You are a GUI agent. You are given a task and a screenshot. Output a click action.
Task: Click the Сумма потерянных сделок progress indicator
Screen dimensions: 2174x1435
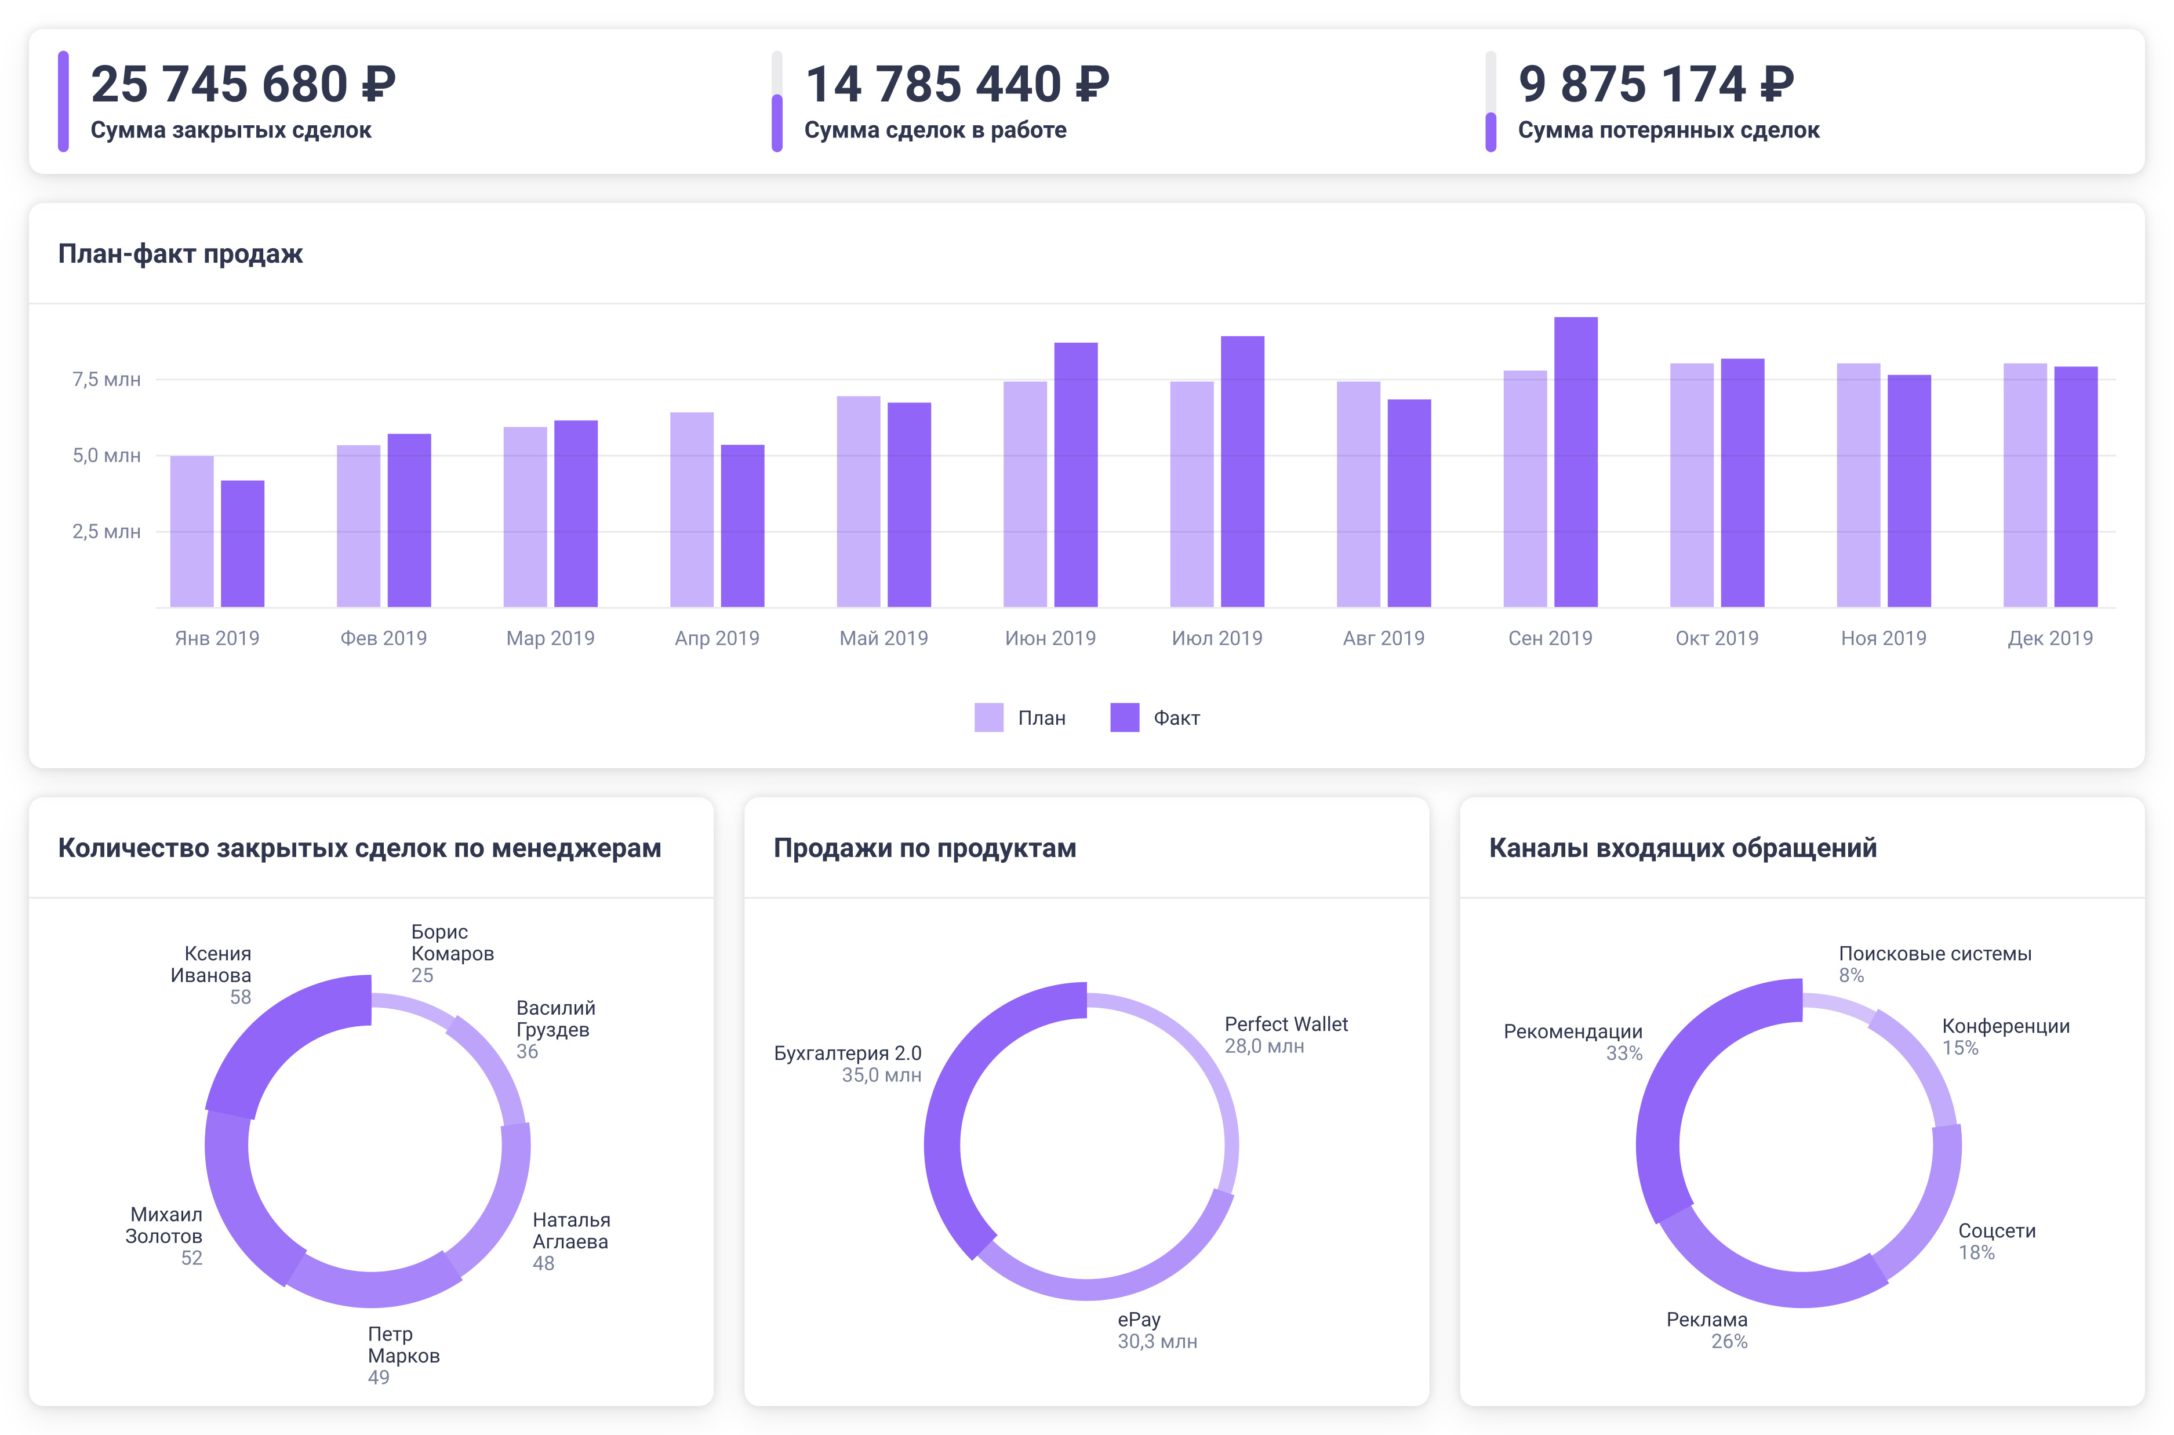[x=1490, y=131]
